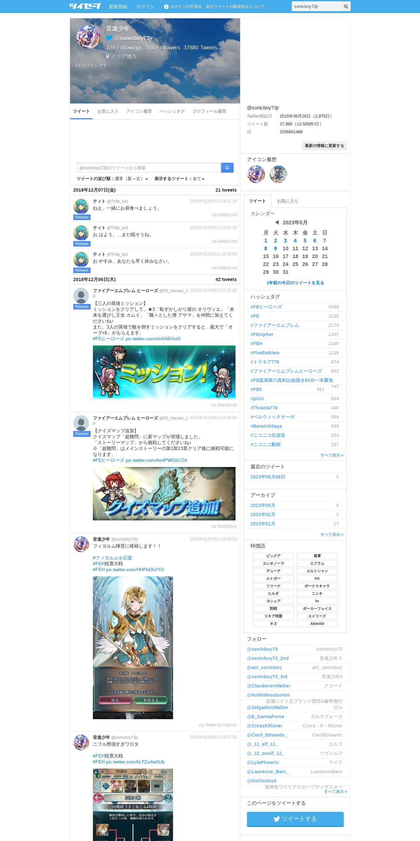
Task: Open the #FEヒーローズ hashtag in sidebar
Action: pyautogui.click(x=266, y=307)
